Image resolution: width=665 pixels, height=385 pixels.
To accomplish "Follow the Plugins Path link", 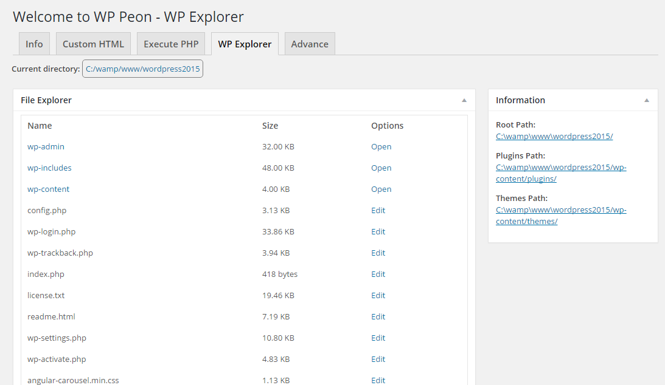I will pyautogui.click(x=561, y=173).
